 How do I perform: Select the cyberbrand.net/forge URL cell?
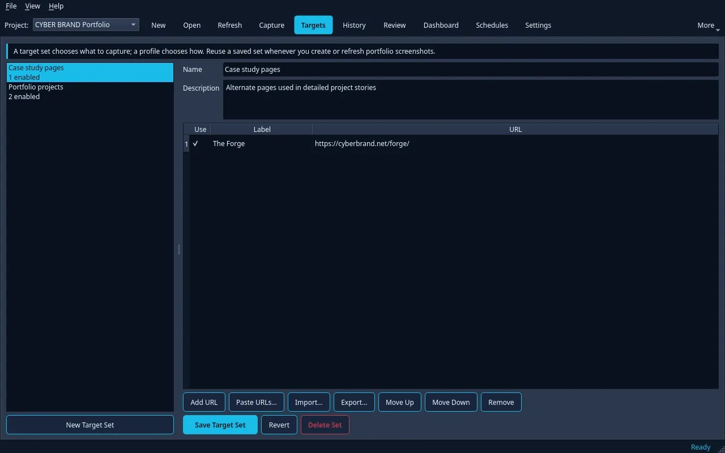pyautogui.click(x=515, y=144)
